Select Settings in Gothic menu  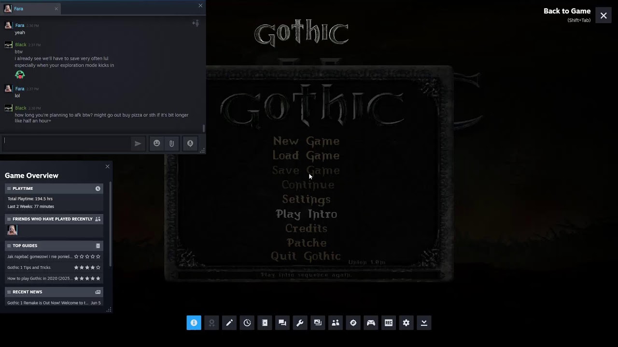[x=306, y=200]
